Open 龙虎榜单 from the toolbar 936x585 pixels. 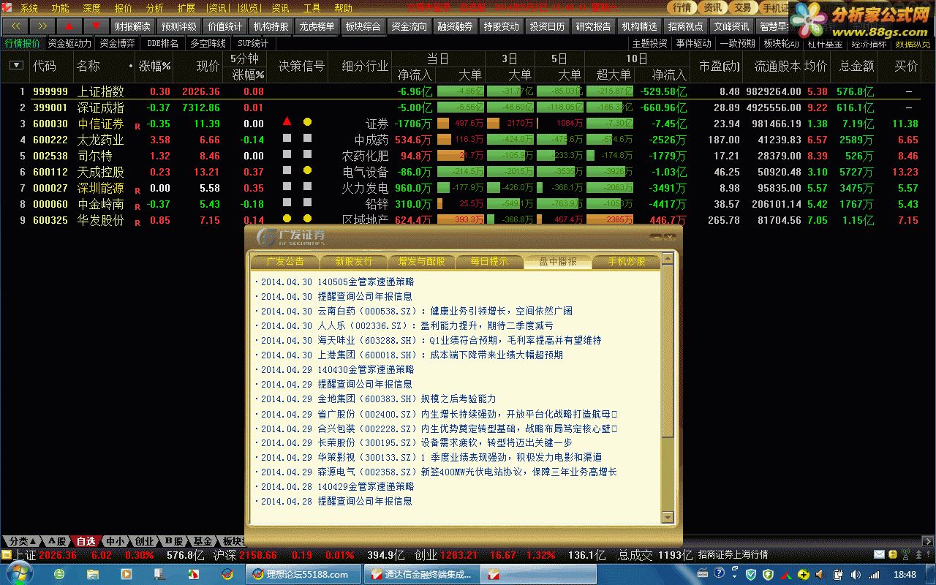tap(317, 26)
